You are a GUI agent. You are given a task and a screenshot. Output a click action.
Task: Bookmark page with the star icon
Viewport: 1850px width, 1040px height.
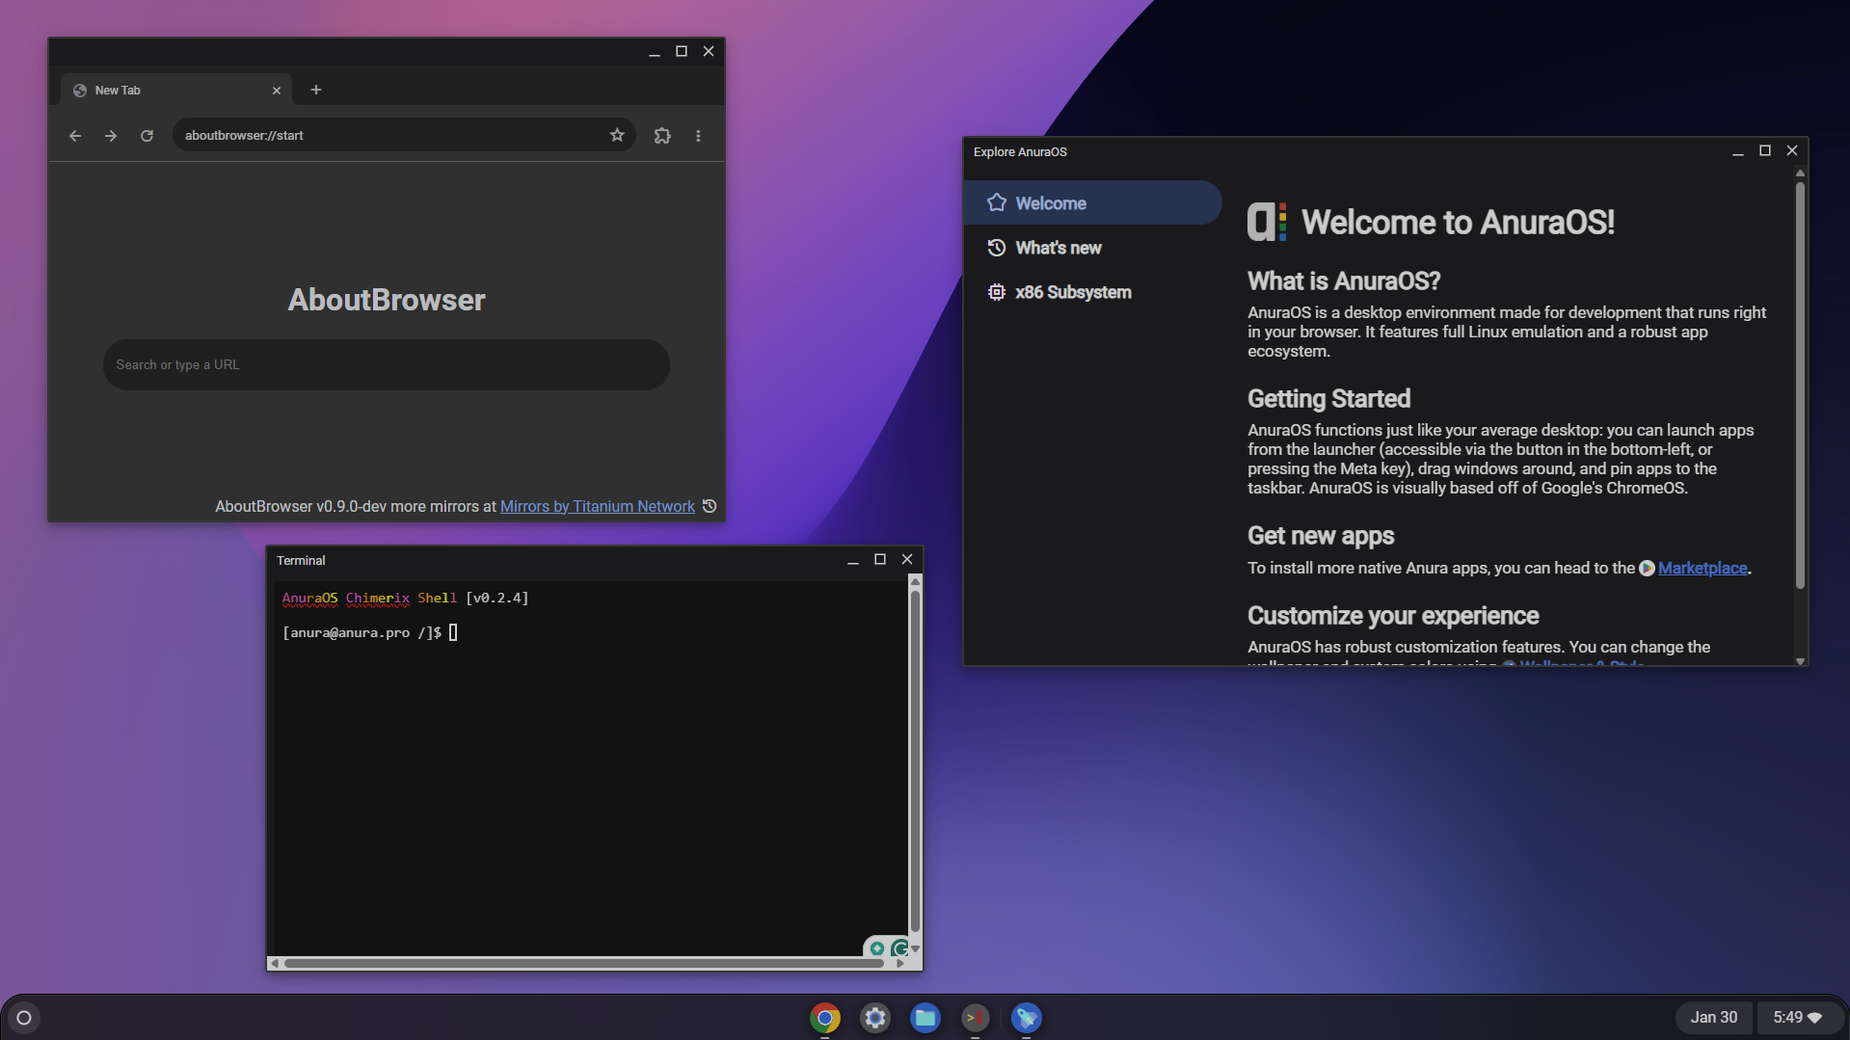(617, 135)
